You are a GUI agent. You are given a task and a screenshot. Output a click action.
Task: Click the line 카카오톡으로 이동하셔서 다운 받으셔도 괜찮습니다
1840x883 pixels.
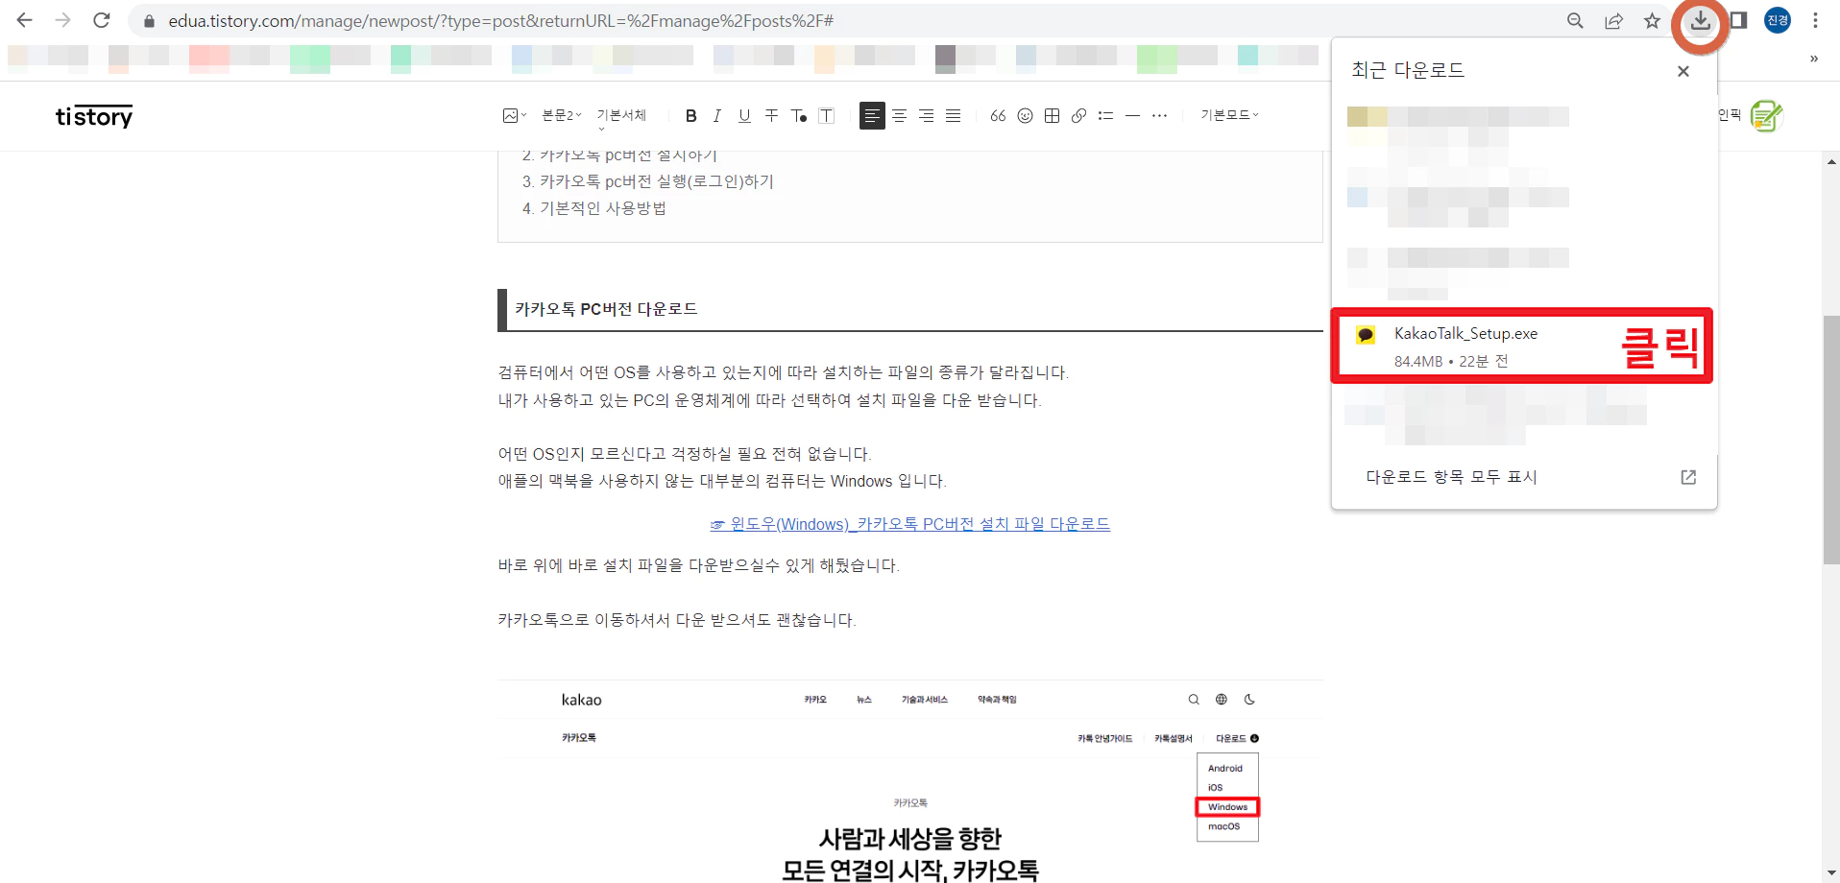pyautogui.click(x=676, y=620)
